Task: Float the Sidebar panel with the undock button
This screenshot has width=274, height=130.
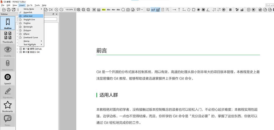Action: point(54,14)
